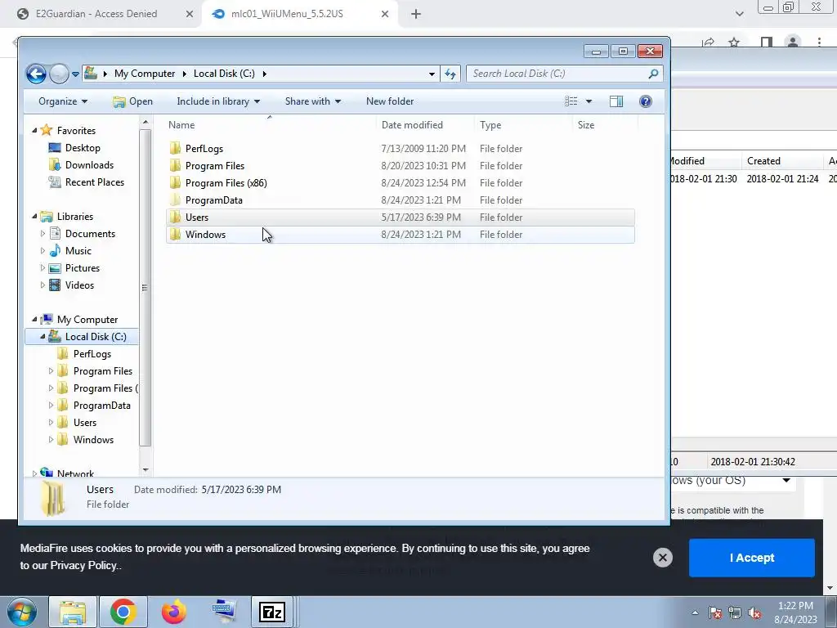Screen dimensions: 837x628
Task: Select ProgramData in navigation tree
Action: pyautogui.click(x=94, y=406)
